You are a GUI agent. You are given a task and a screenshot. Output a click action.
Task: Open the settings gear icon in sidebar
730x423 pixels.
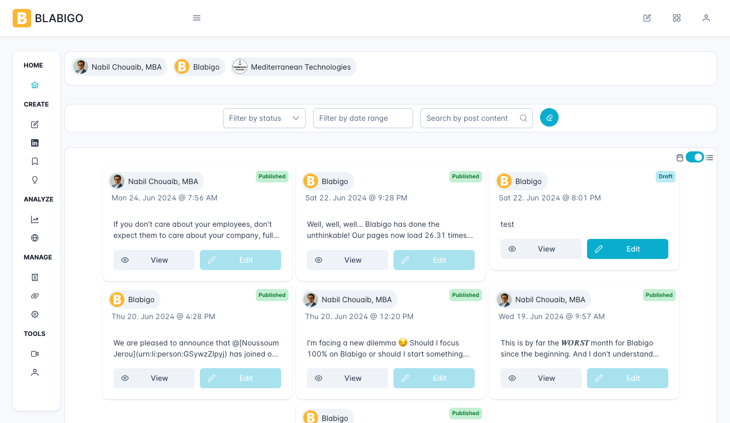tap(35, 314)
